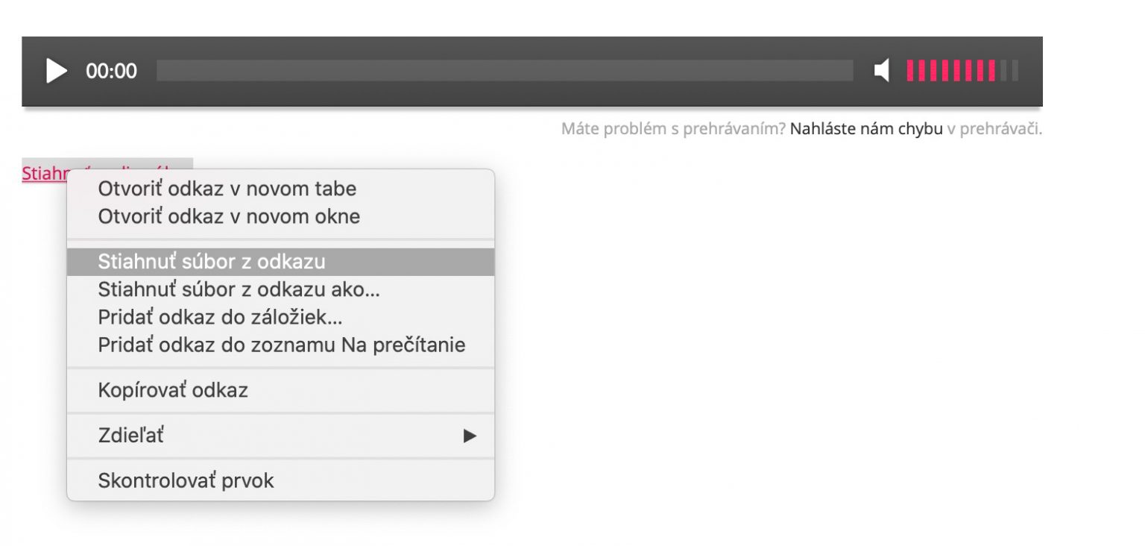
Task: Choose Otvoriť odkaz v novom tabe
Action: [227, 189]
